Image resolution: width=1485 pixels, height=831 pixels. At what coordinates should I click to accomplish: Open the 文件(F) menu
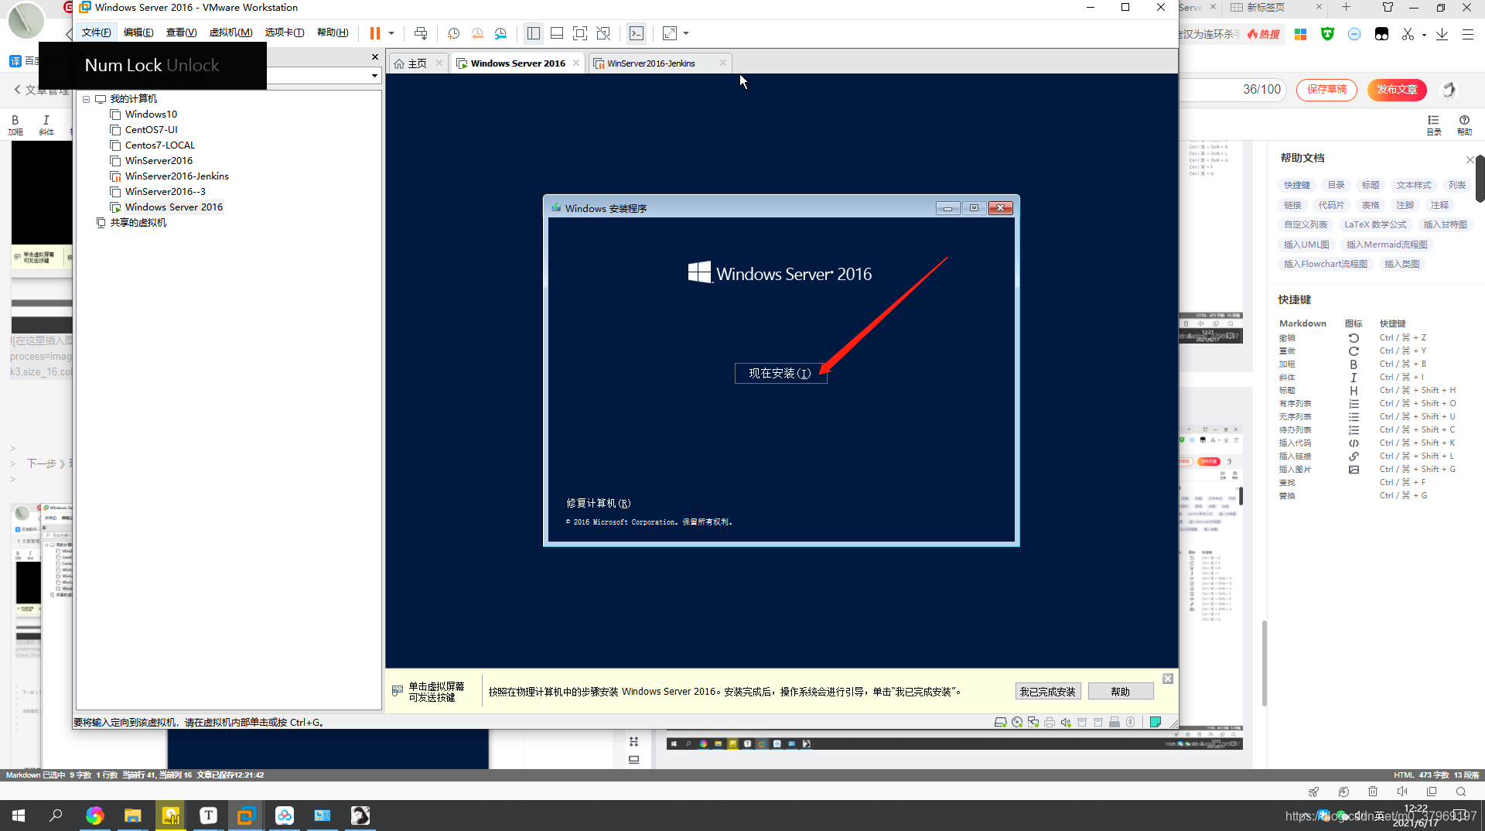(x=96, y=32)
